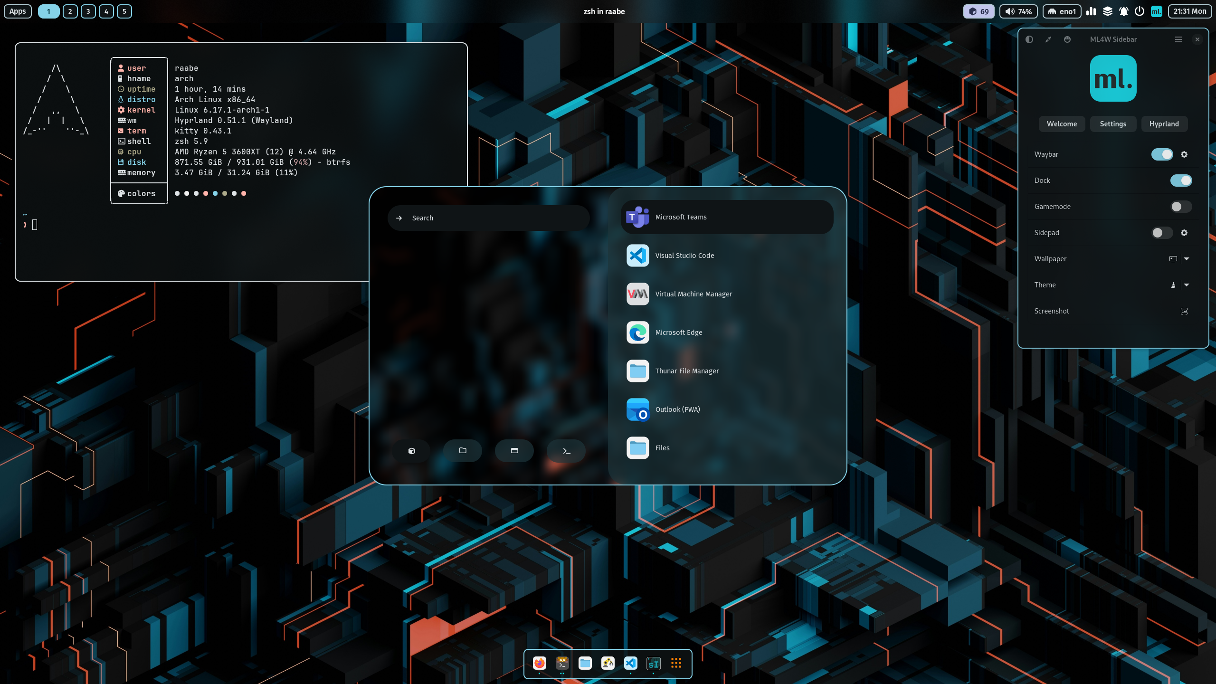
Task: Open Firefox from the dock
Action: click(x=539, y=663)
